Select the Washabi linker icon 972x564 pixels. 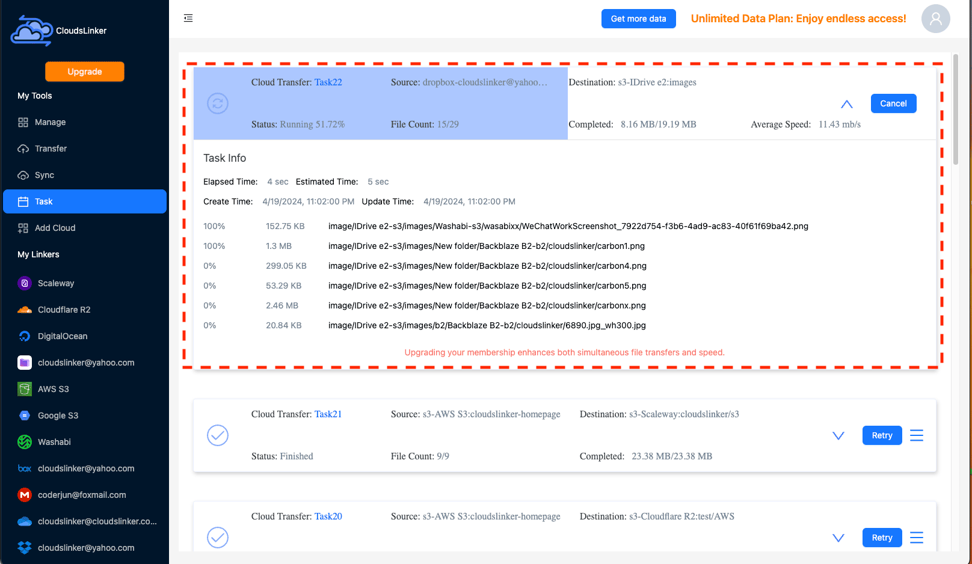tap(25, 442)
